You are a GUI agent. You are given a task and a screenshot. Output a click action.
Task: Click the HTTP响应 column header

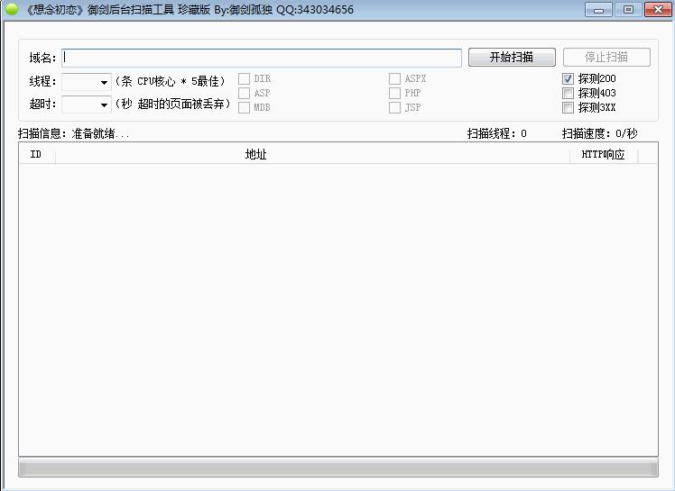coord(604,154)
